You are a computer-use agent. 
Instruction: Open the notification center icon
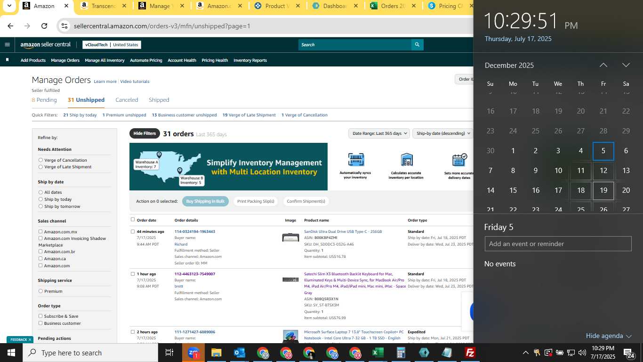tap(628, 353)
